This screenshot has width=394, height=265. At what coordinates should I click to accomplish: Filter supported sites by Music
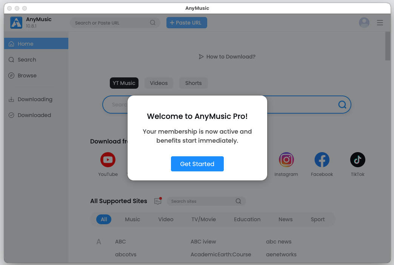click(x=132, y=219)
